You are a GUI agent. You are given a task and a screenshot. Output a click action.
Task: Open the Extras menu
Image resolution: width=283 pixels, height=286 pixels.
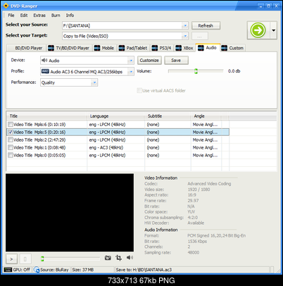pos(39,15)
